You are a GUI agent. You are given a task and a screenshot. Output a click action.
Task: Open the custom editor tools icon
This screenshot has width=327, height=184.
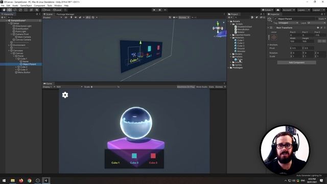point(37,10)
